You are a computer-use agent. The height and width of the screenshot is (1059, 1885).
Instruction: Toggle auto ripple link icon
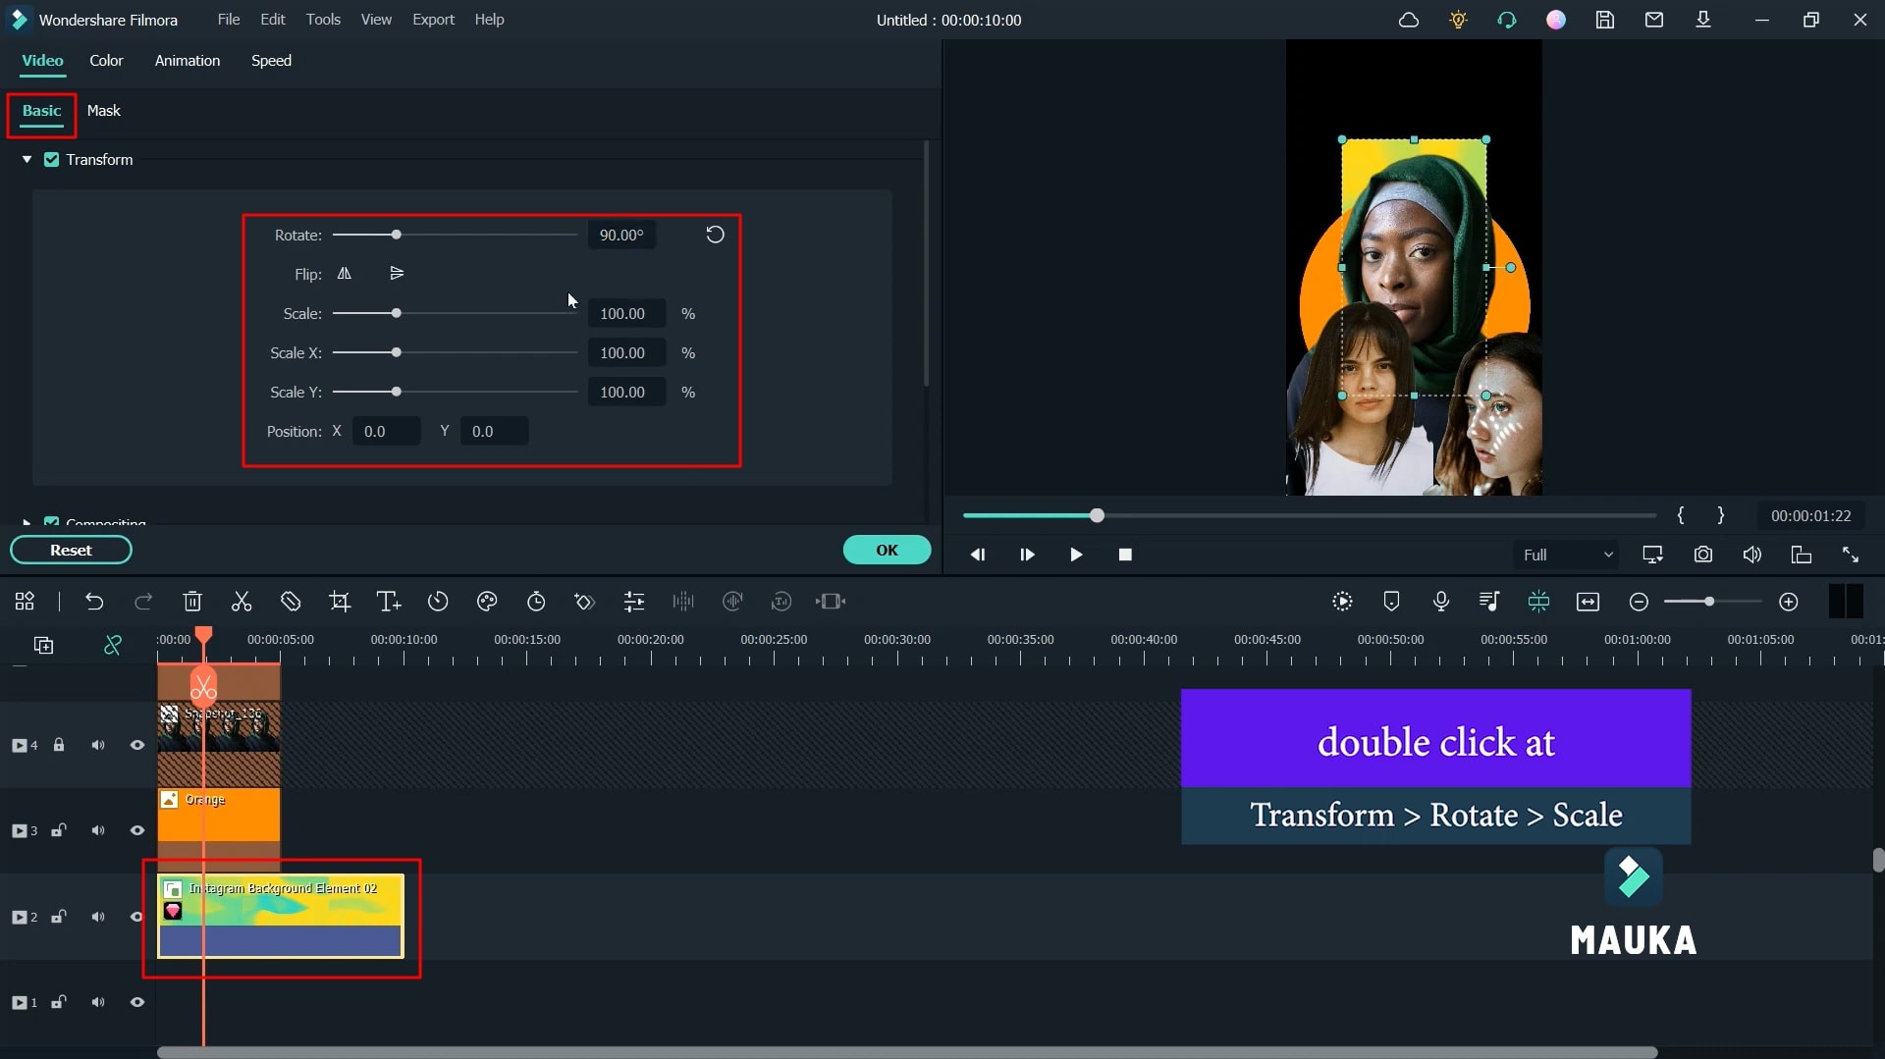click(113, 645)
